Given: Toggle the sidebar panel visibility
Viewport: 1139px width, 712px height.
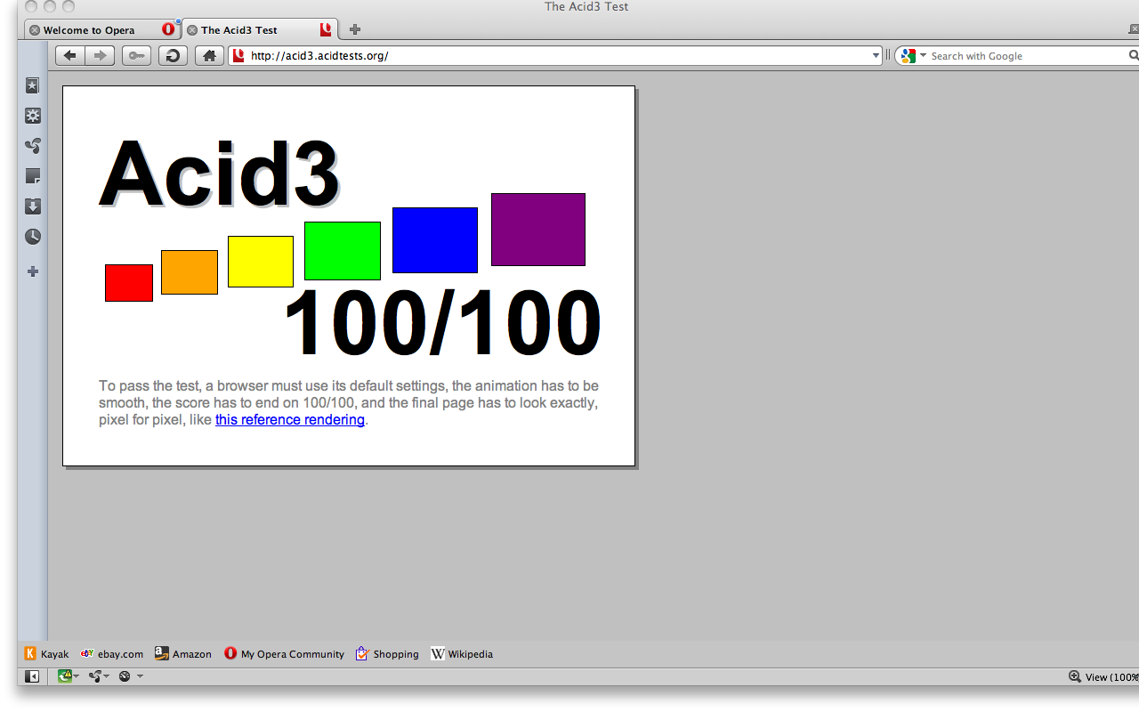Looking at the screenshot, I should (31, 676).
